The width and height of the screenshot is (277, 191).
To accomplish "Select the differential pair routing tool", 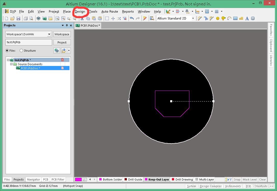I will tap(212, 18).
